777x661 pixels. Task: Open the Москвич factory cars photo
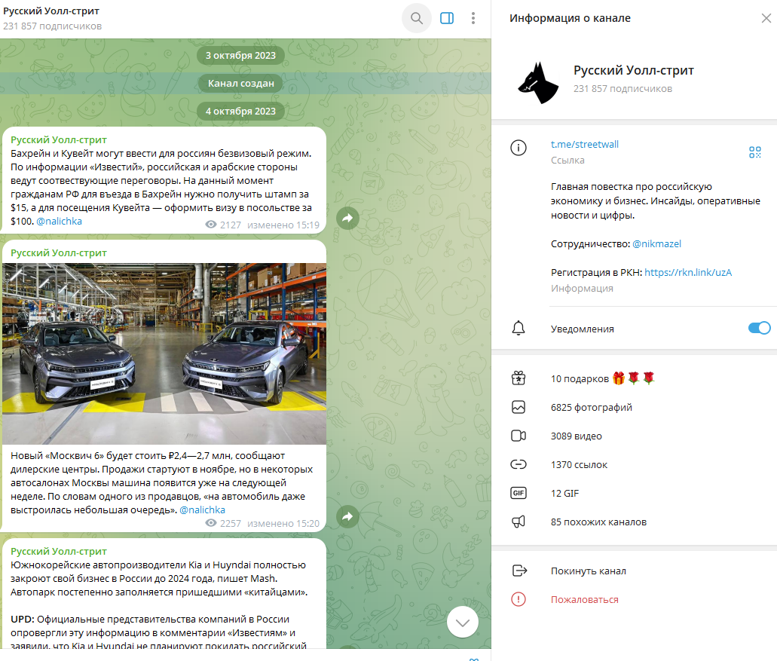pyautogui.click(x=164, y=353)
